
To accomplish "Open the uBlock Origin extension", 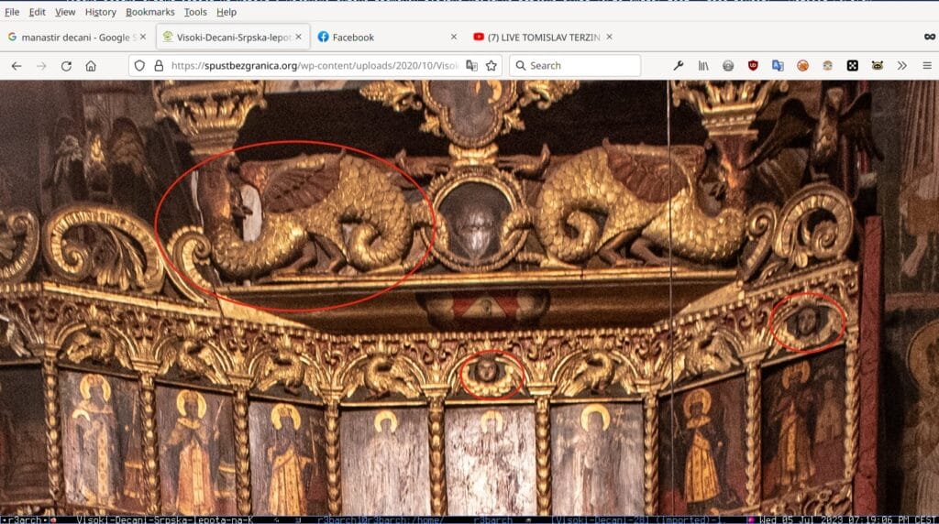I will (753, 66).
